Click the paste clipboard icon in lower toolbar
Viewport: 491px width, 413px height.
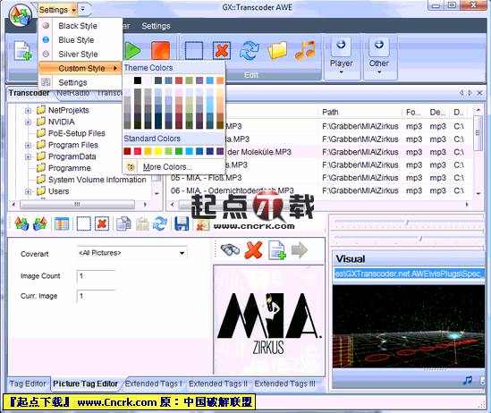tap(142, 223)
